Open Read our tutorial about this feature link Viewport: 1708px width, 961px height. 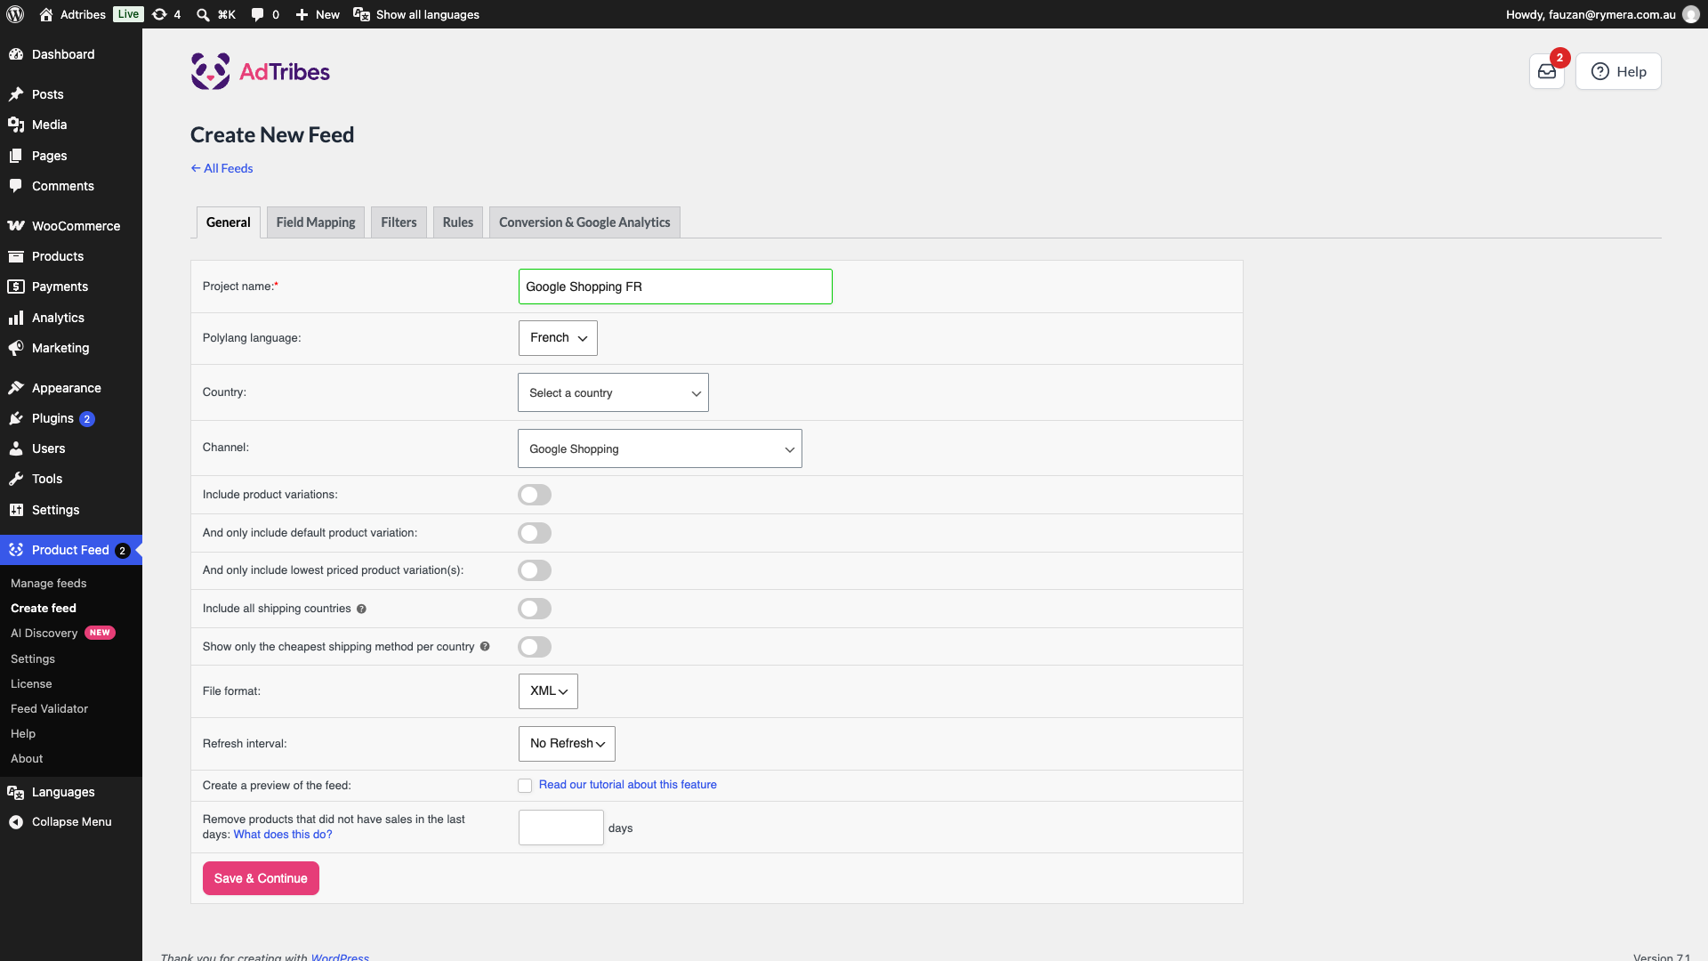(x=628, y=785)
